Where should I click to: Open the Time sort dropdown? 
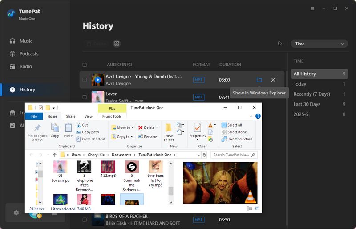(319, 44)
